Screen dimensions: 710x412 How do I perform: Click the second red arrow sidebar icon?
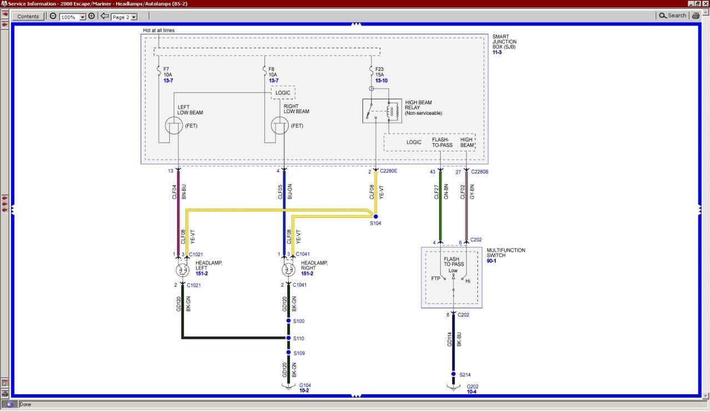pos(5,23)
